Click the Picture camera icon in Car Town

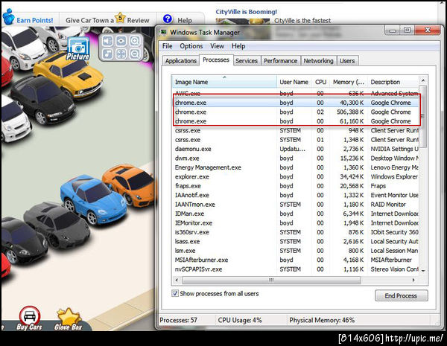(78, 48)
